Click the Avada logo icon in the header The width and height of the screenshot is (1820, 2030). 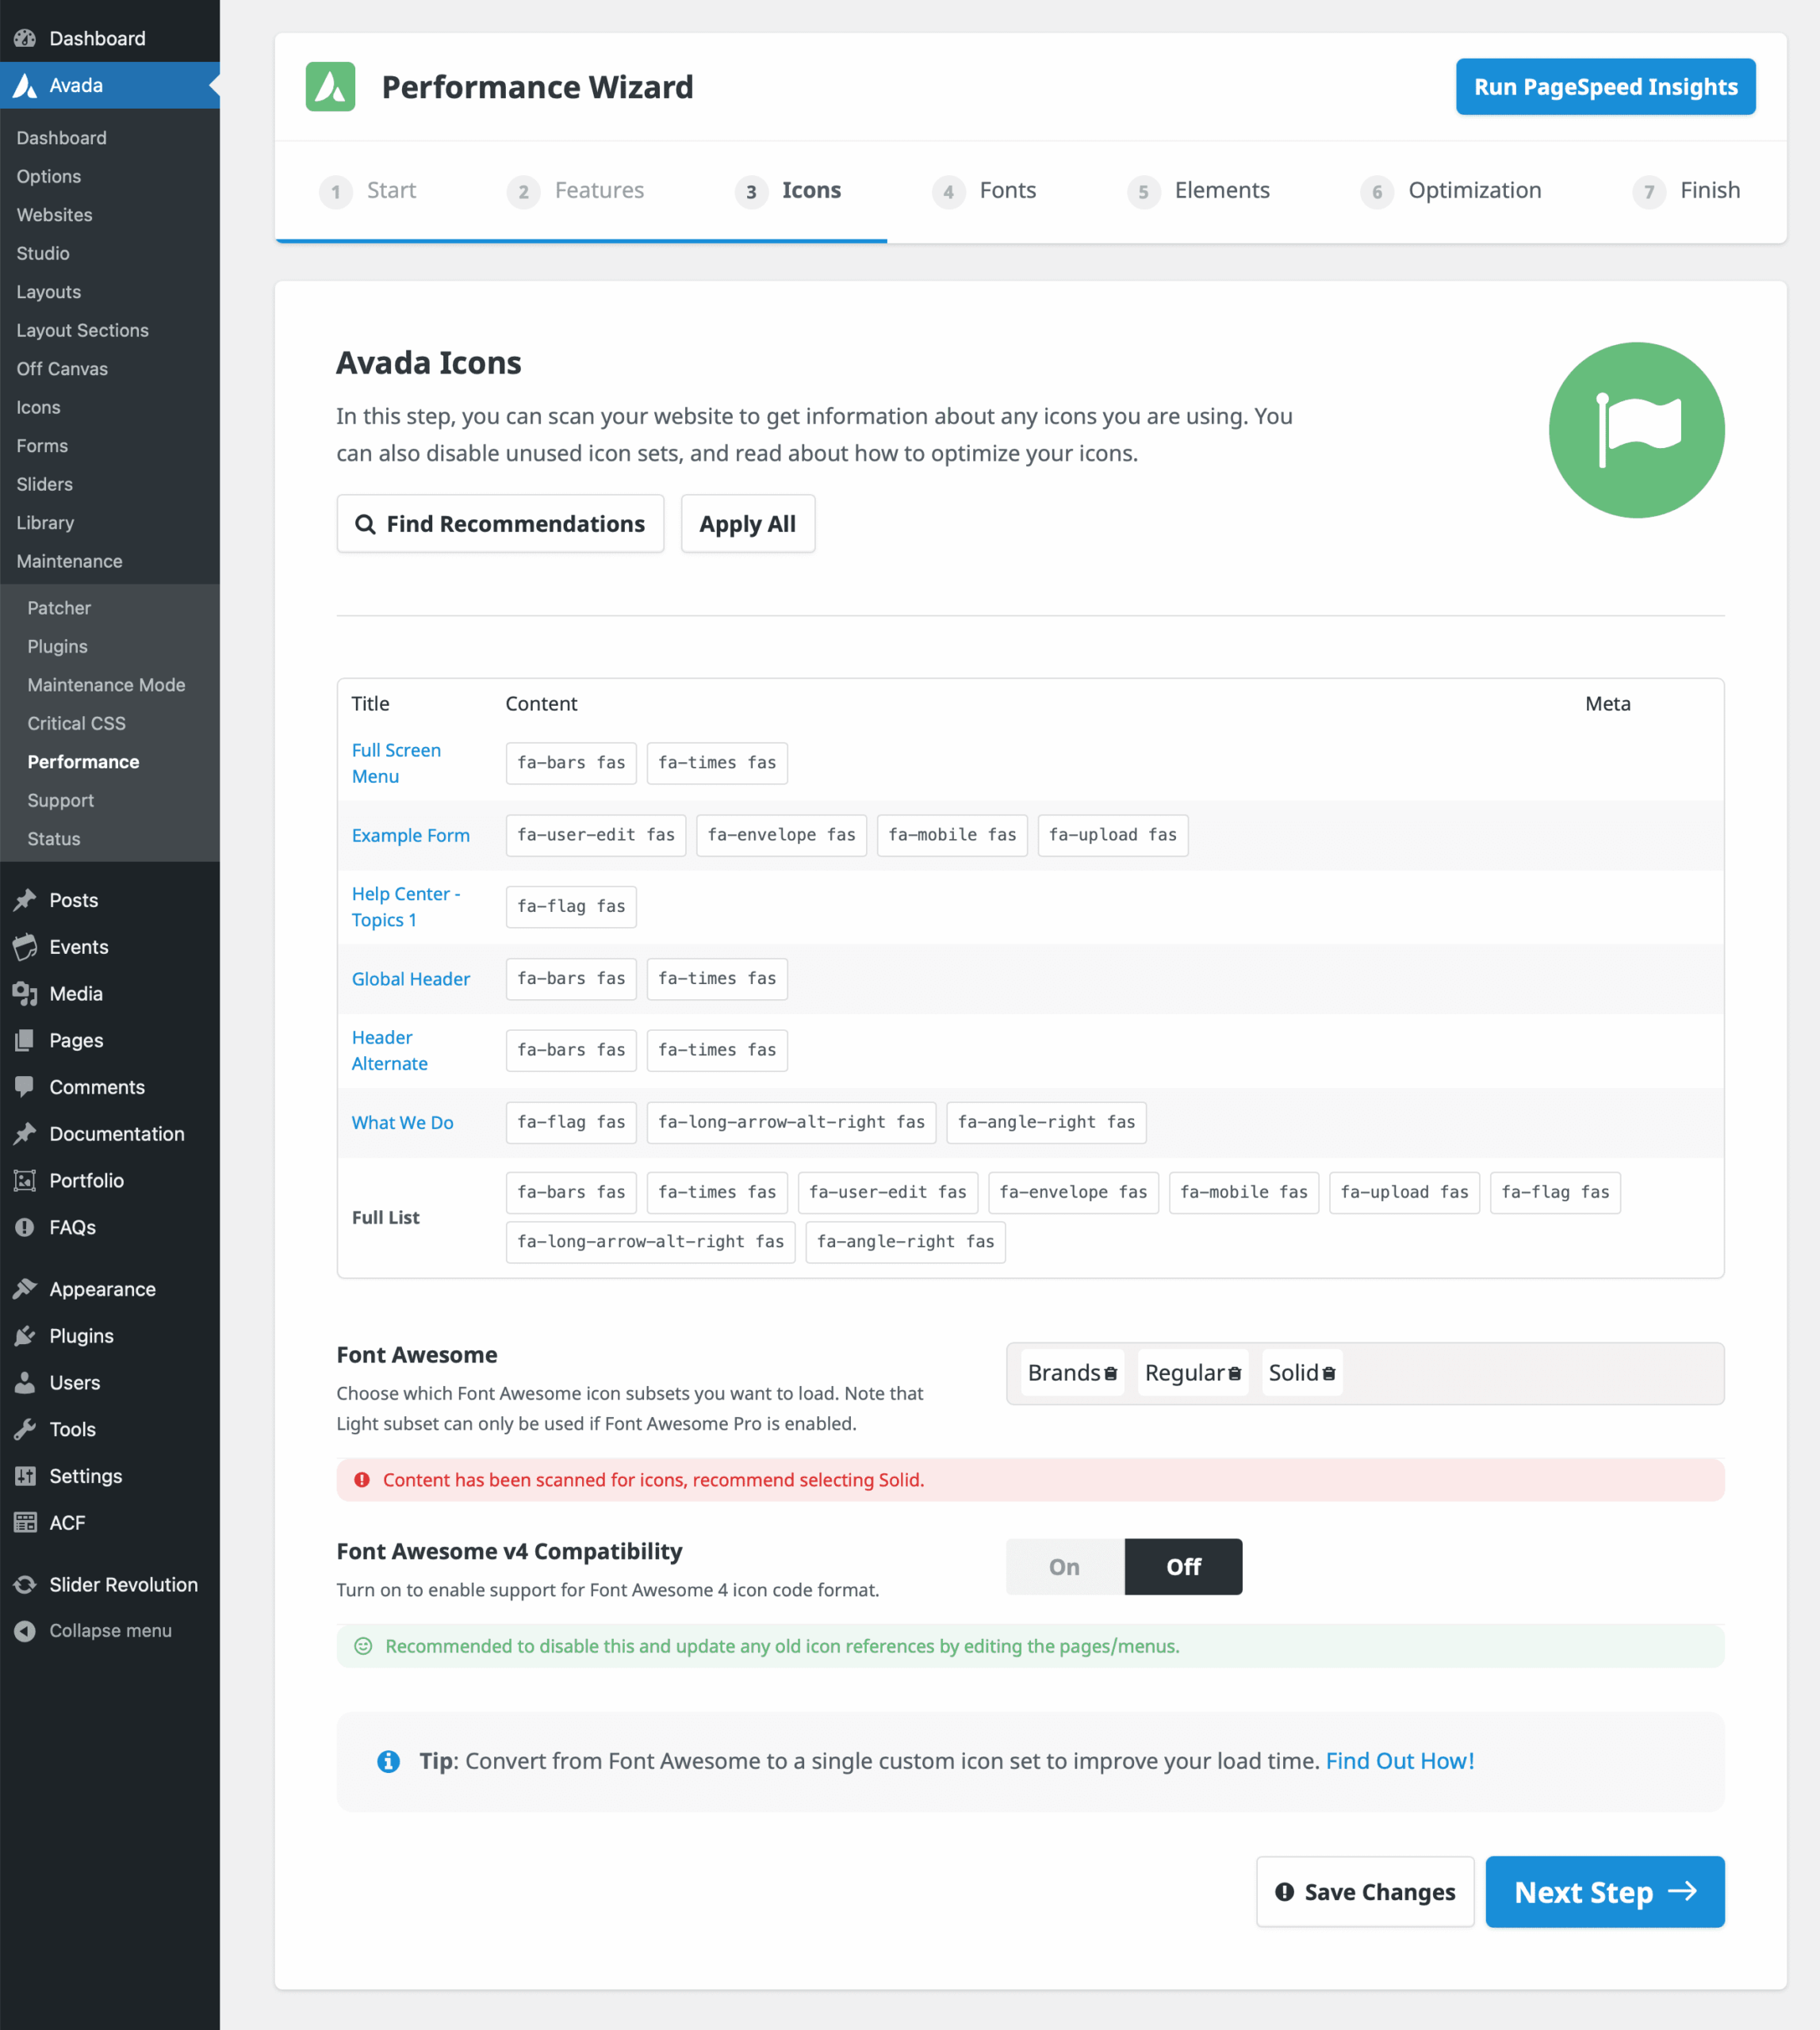330,86
